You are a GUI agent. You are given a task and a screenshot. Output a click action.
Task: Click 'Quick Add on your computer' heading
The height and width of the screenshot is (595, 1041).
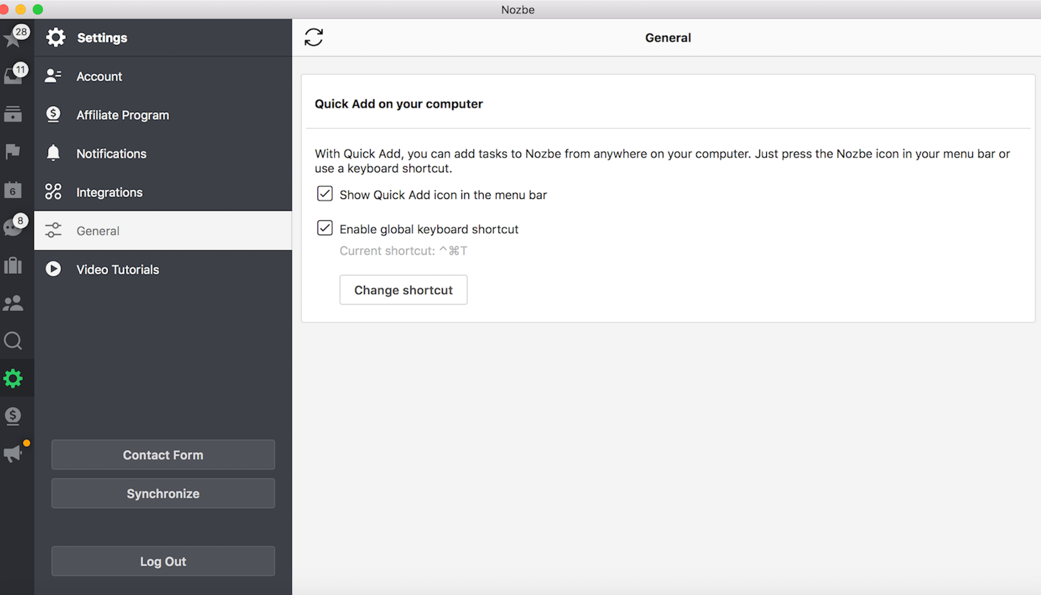click(x=398, y=104)
